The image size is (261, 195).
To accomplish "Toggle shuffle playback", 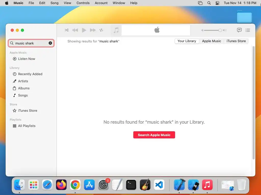I will click(x=67, y=30).
